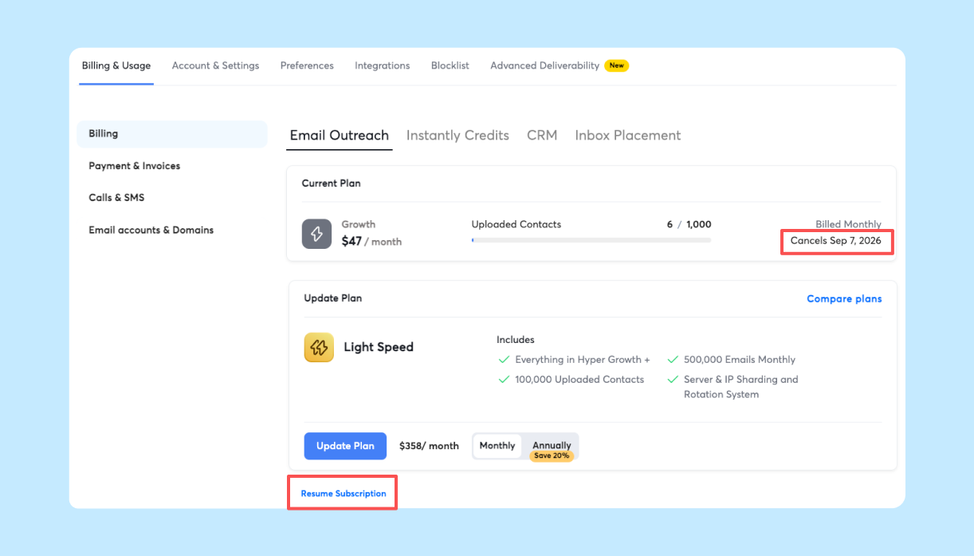This screenshot has width=974, height=556.
Task: Open Advanced Deliverability tab
Action: [x=544, y=65]
